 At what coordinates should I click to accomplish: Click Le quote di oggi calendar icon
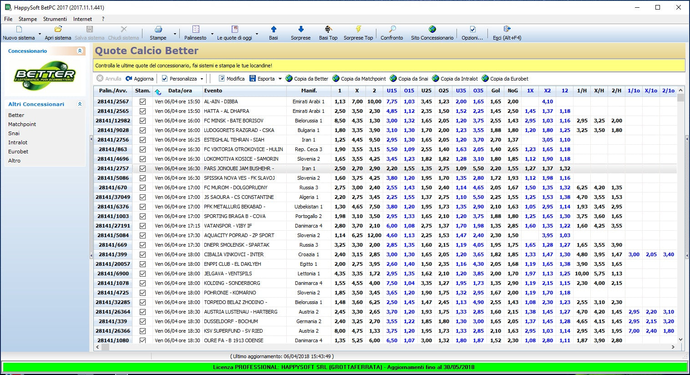235,29
